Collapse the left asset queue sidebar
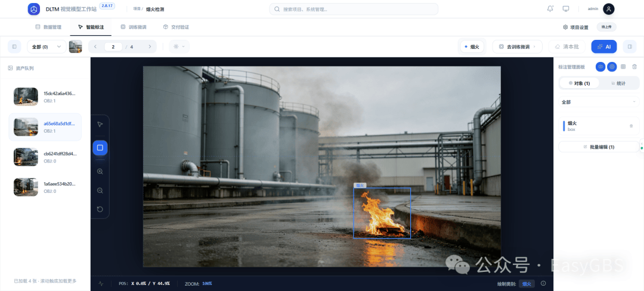This screenshot has height=291, width=644. [x=14, y=47]
